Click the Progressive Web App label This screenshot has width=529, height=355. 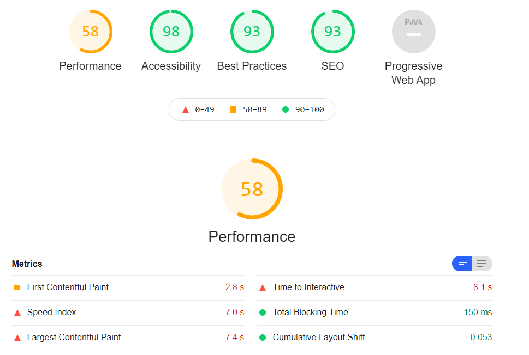[414, 73]
